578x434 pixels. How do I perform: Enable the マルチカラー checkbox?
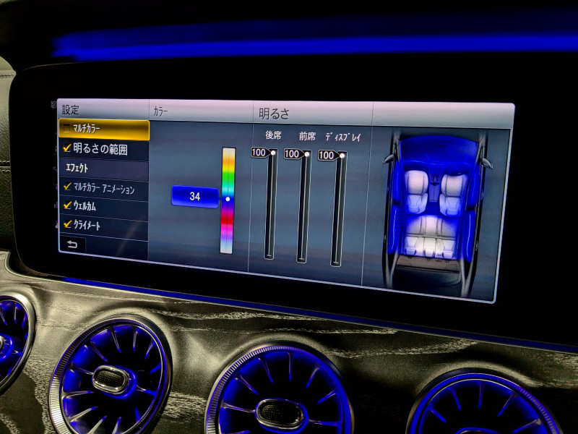coord(66,129)
